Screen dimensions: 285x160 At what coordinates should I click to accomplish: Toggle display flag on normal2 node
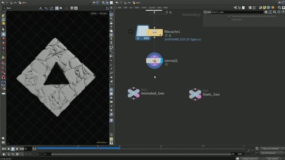[162, 60]
